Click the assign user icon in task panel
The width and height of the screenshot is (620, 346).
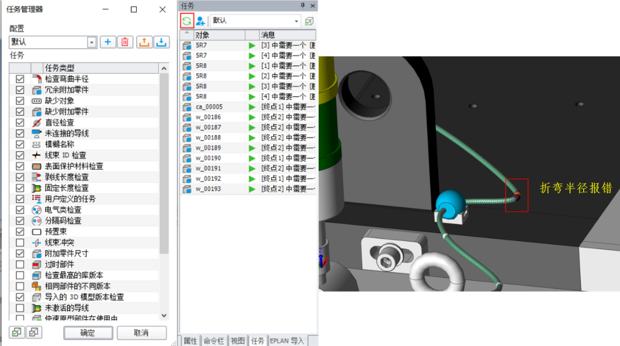pyautogui.click(x=200, y=21)
